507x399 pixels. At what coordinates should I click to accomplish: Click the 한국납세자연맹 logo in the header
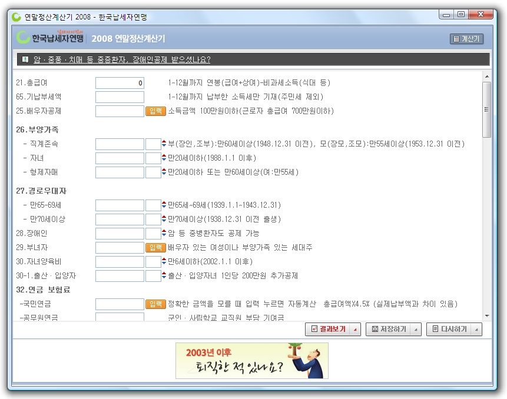tap(50, 38)
